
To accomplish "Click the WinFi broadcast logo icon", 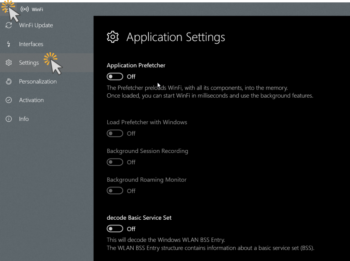I will pyautogui.click(x=25, y=9).
